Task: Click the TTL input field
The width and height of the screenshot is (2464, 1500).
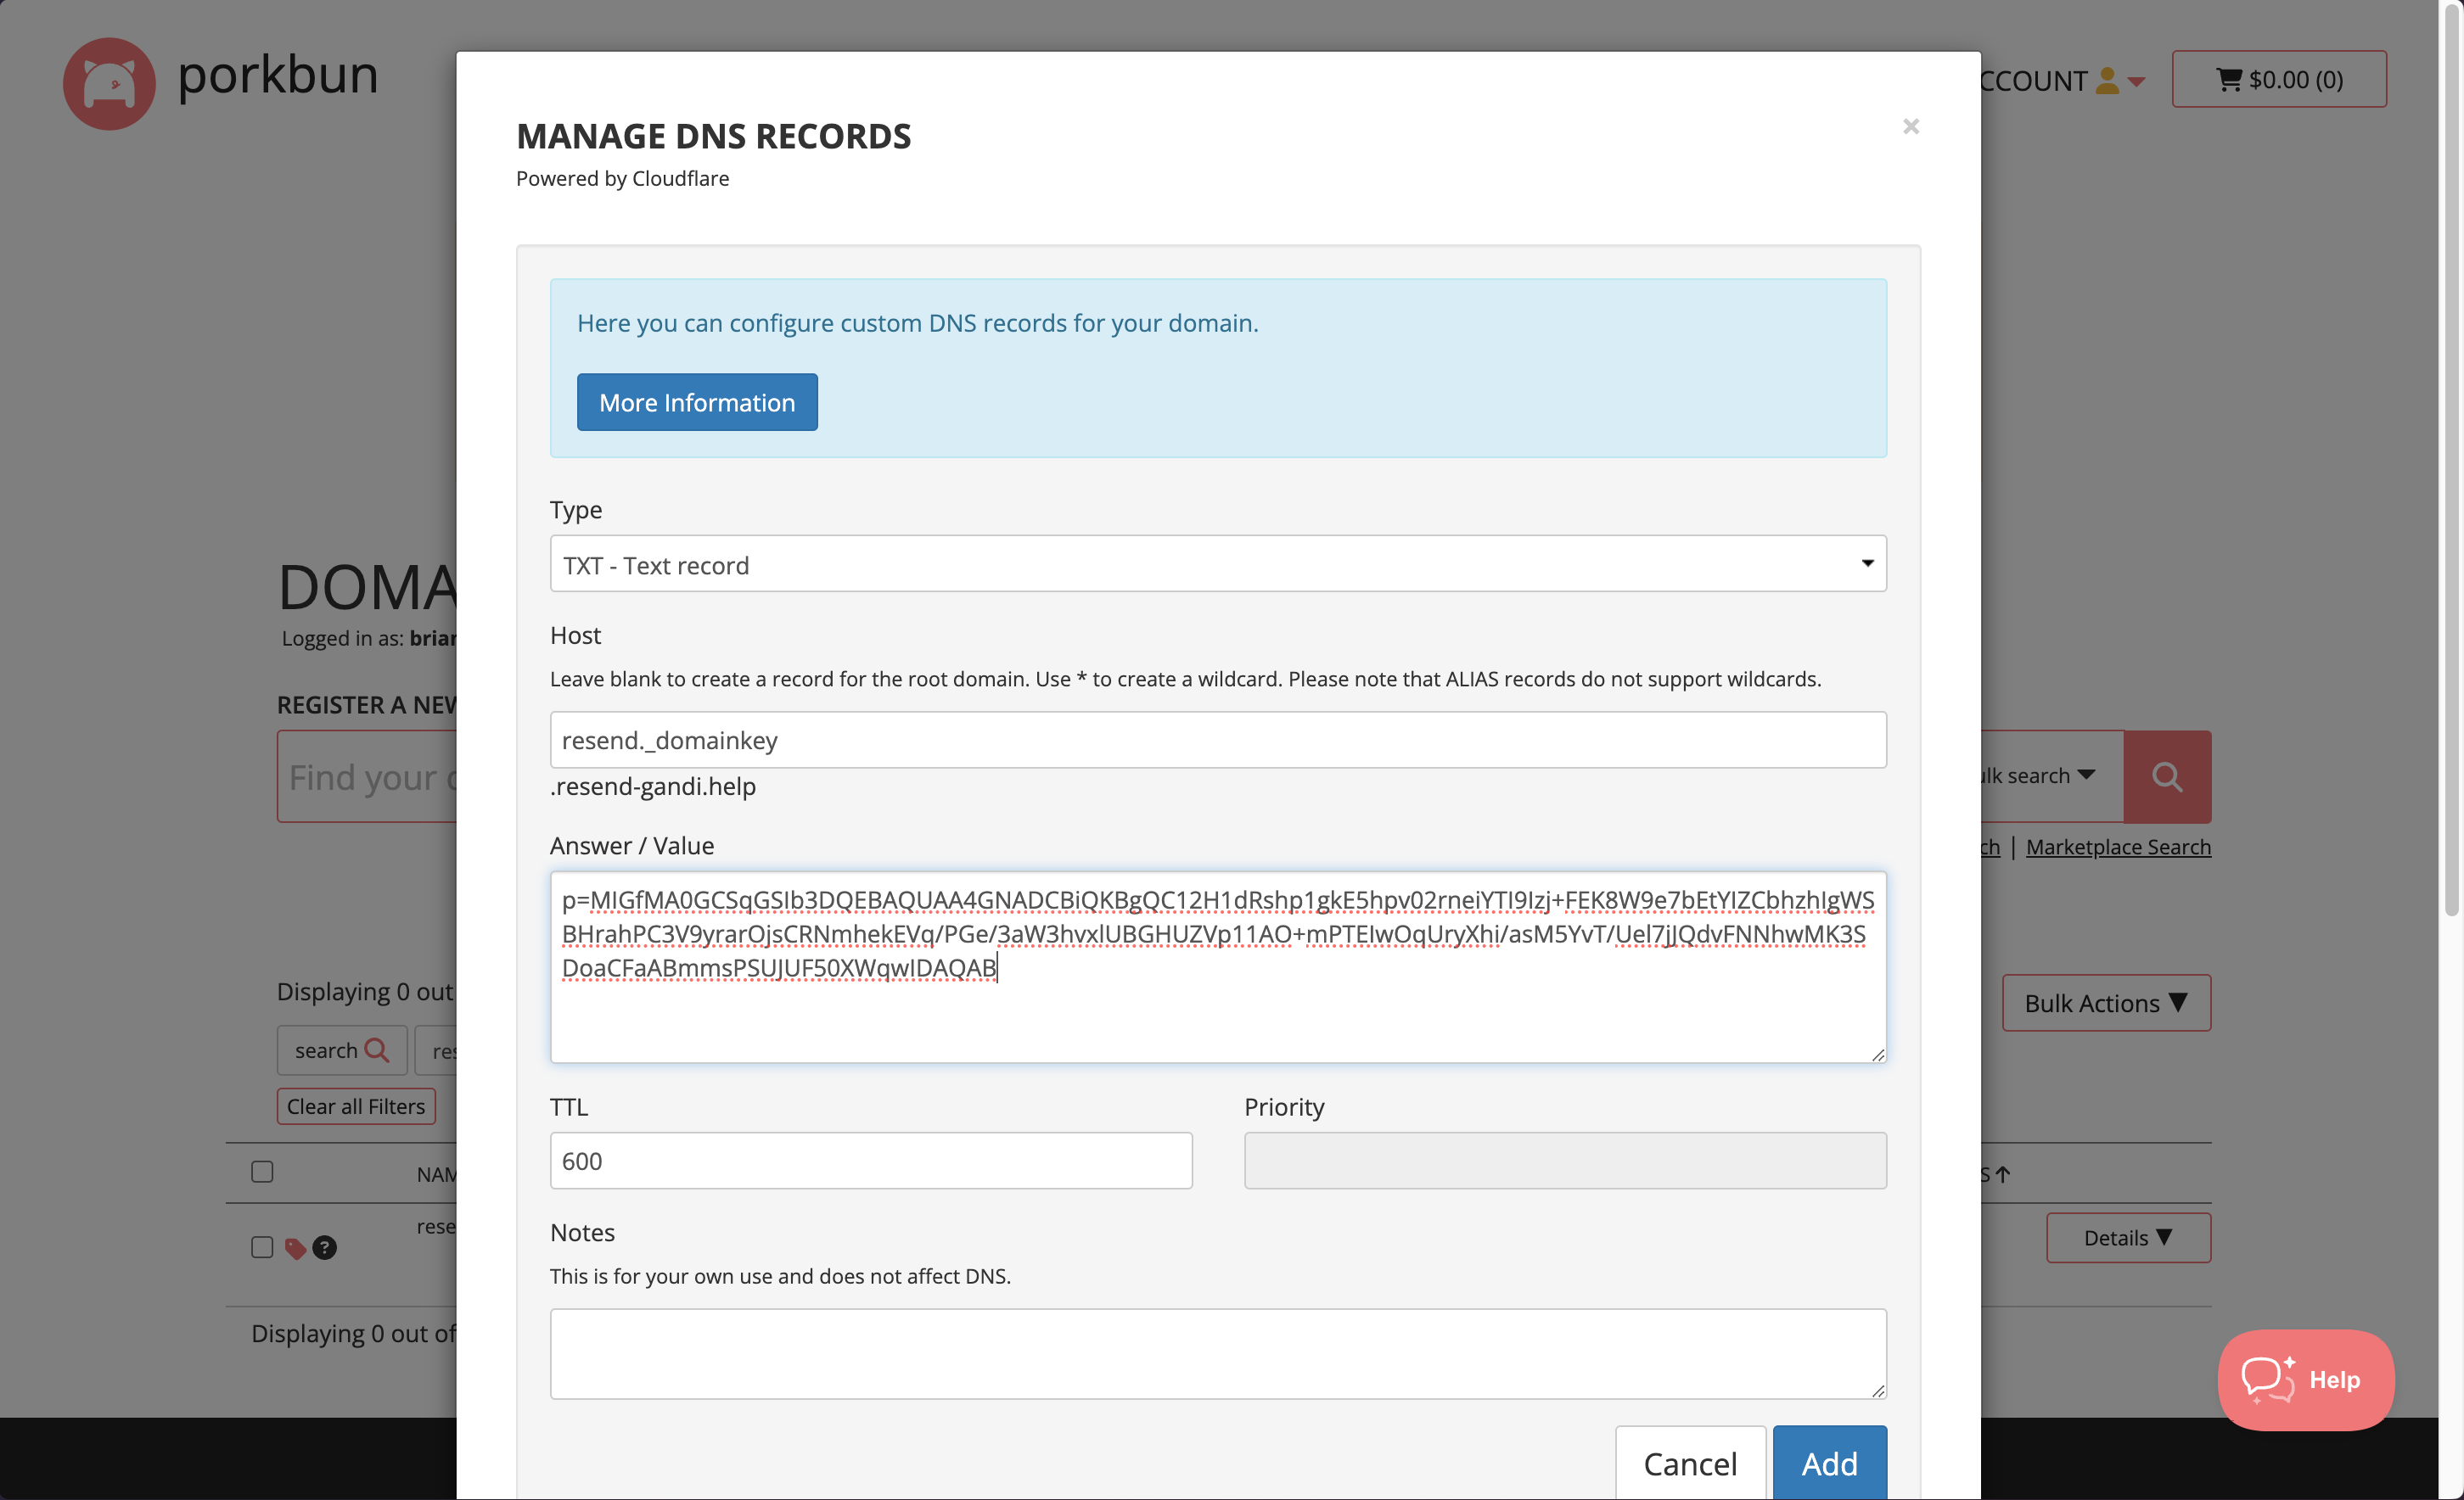Action: pos(870,1161)
